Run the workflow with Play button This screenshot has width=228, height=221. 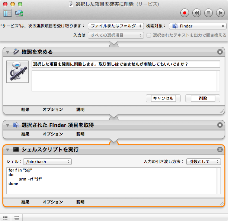pyautogui.click(x=221, y=13)
